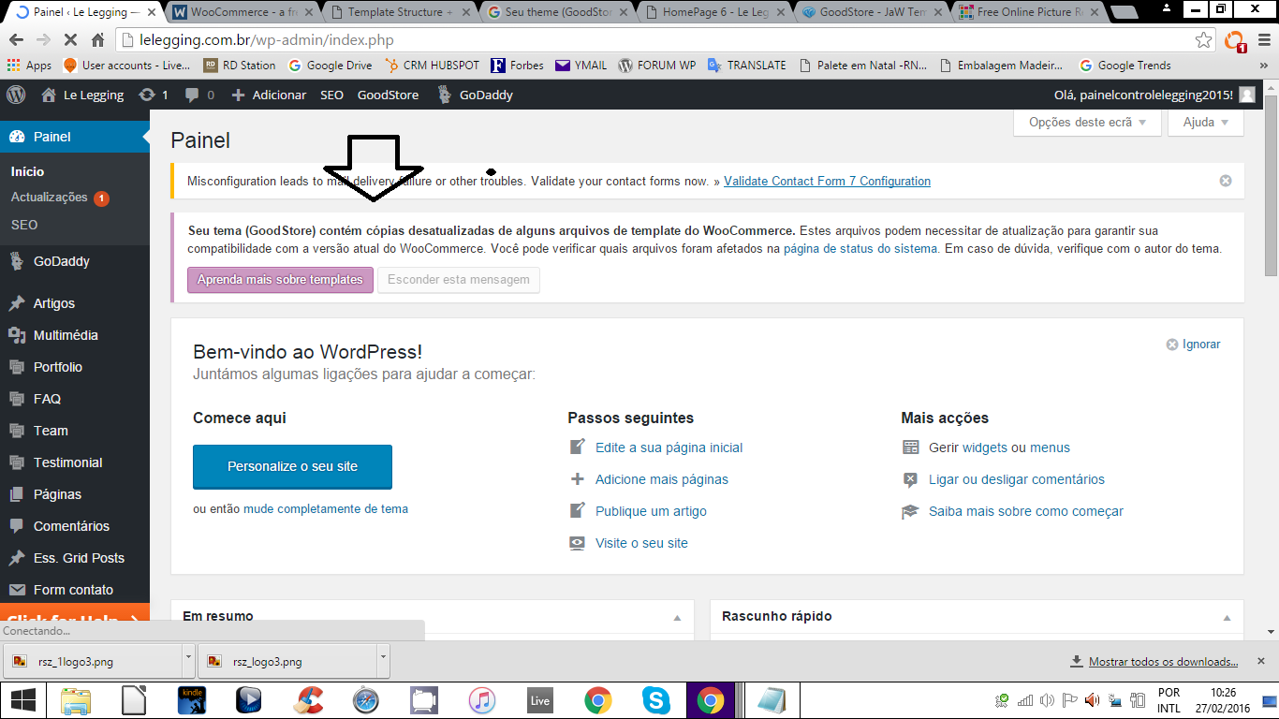1279x719 pixels.
Task: Expand the Ajuda help panel
Action: 1206,123
